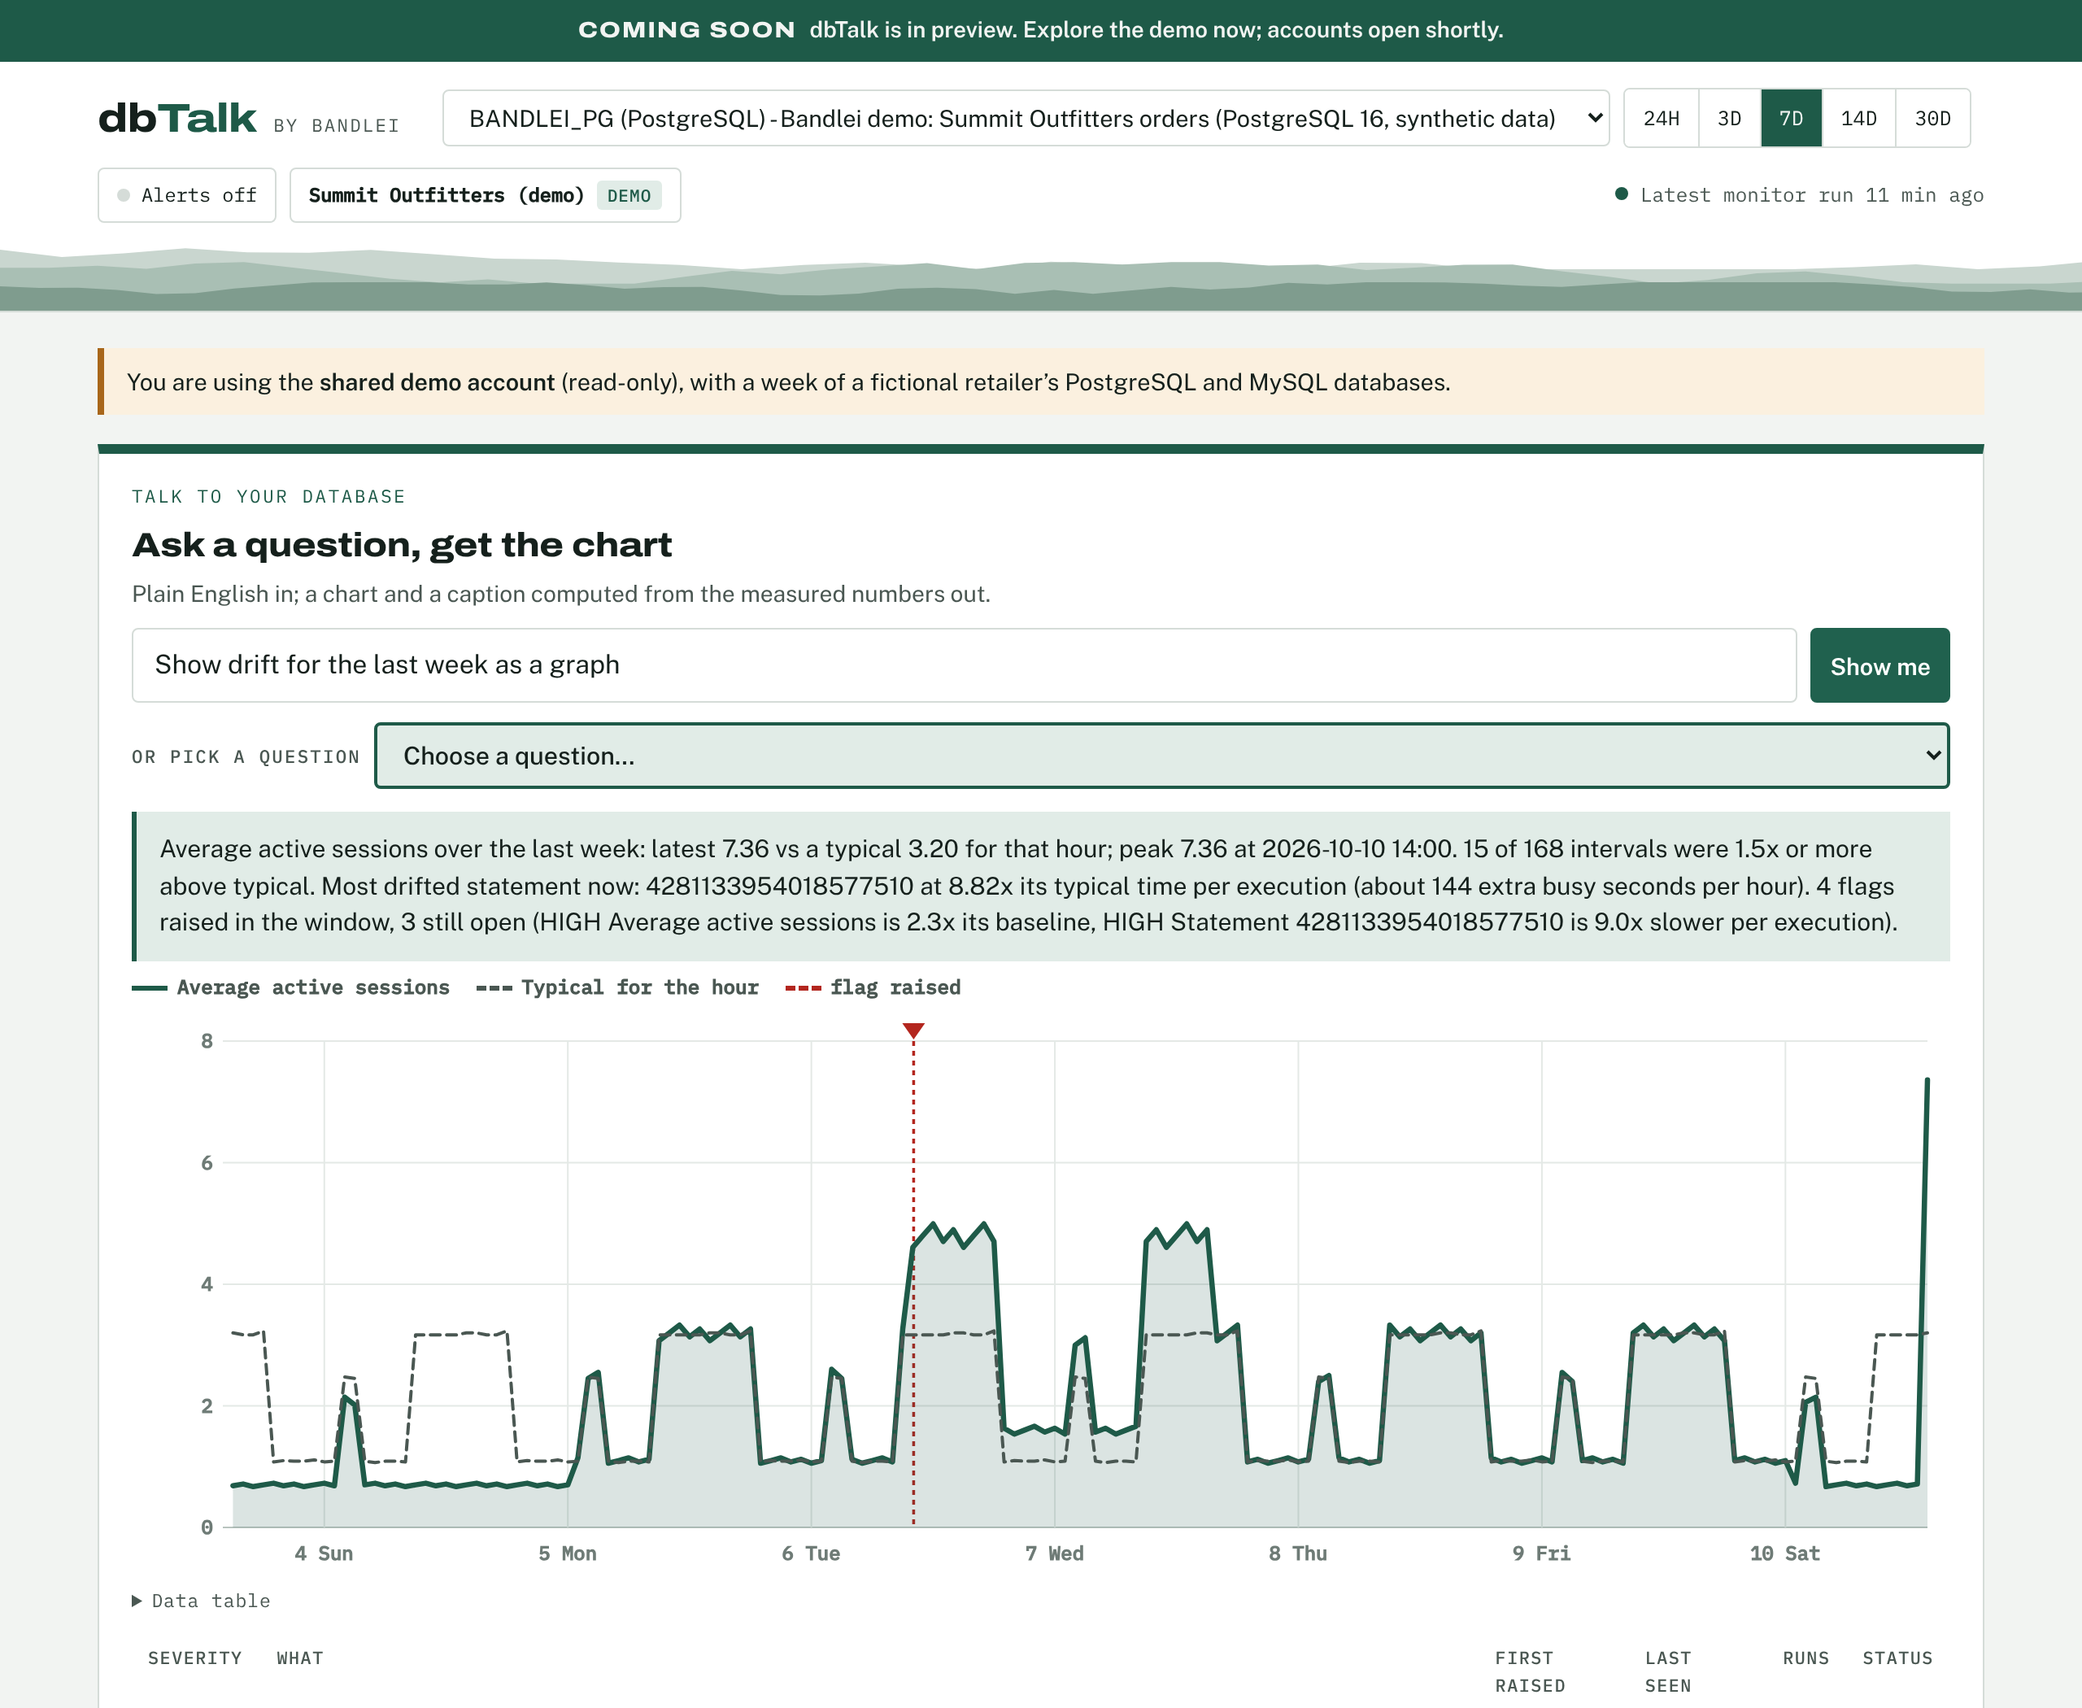
Task: Select the 3D time range
Action: pos(1729,118)
